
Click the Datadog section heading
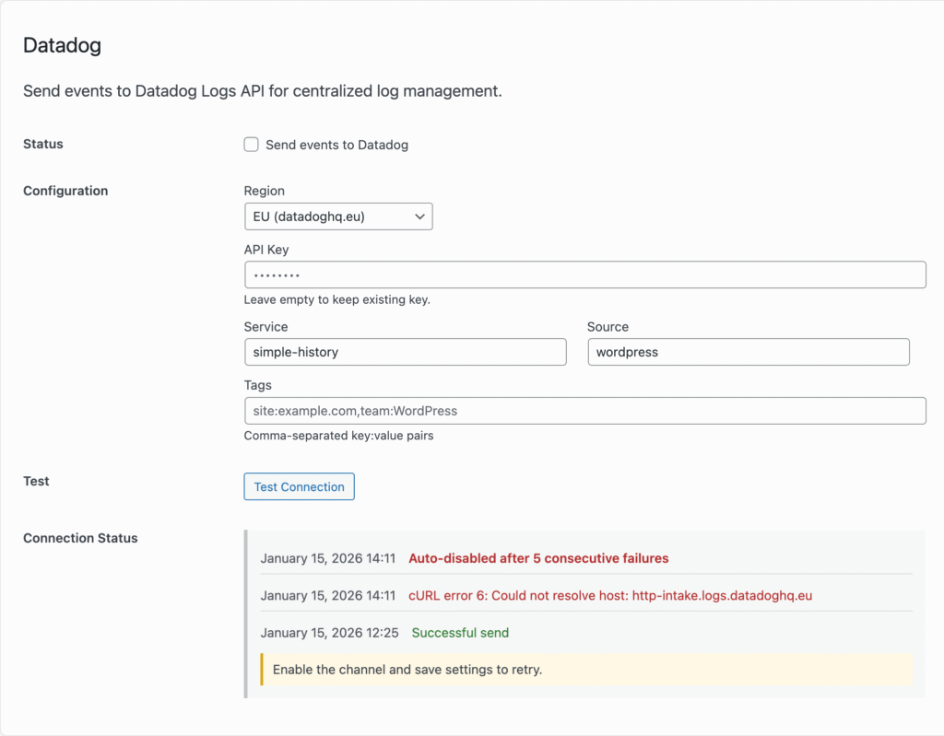click(62, 45)
